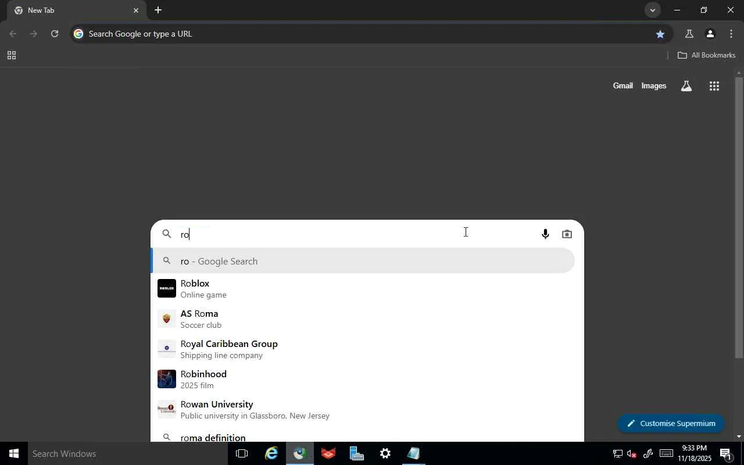Search by image with the camera icon
744x465 pixels.
(567, 234)
